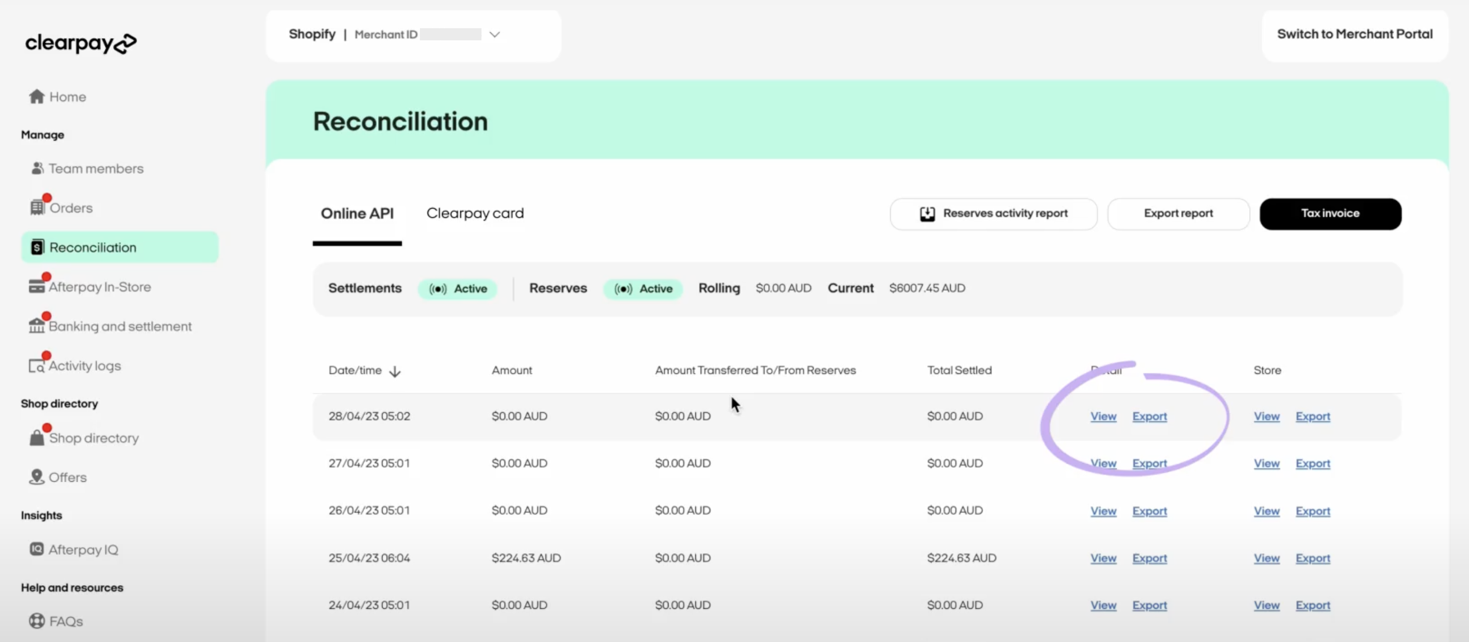The height and width of the screenshot is (642, 1469).
Task: Toggle the Reserves Active status badge
Action: pos(643,289)
